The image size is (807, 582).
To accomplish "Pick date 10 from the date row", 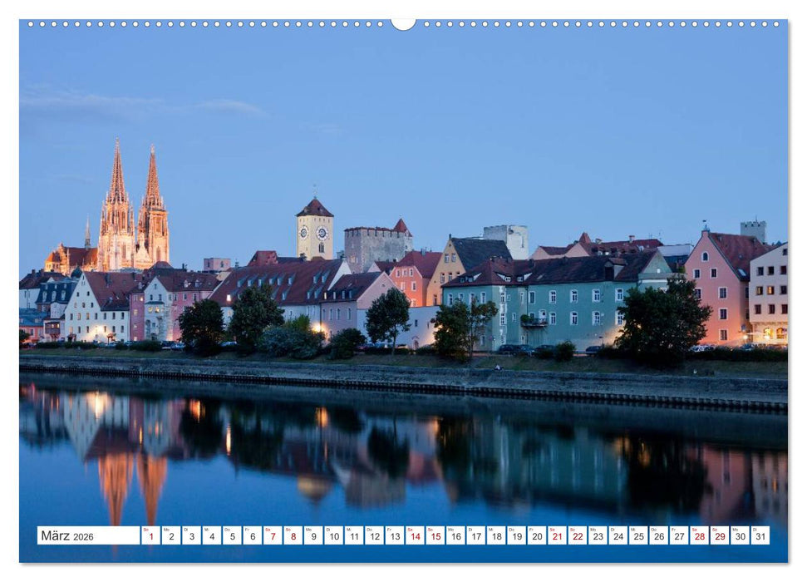I will point(333,536).
